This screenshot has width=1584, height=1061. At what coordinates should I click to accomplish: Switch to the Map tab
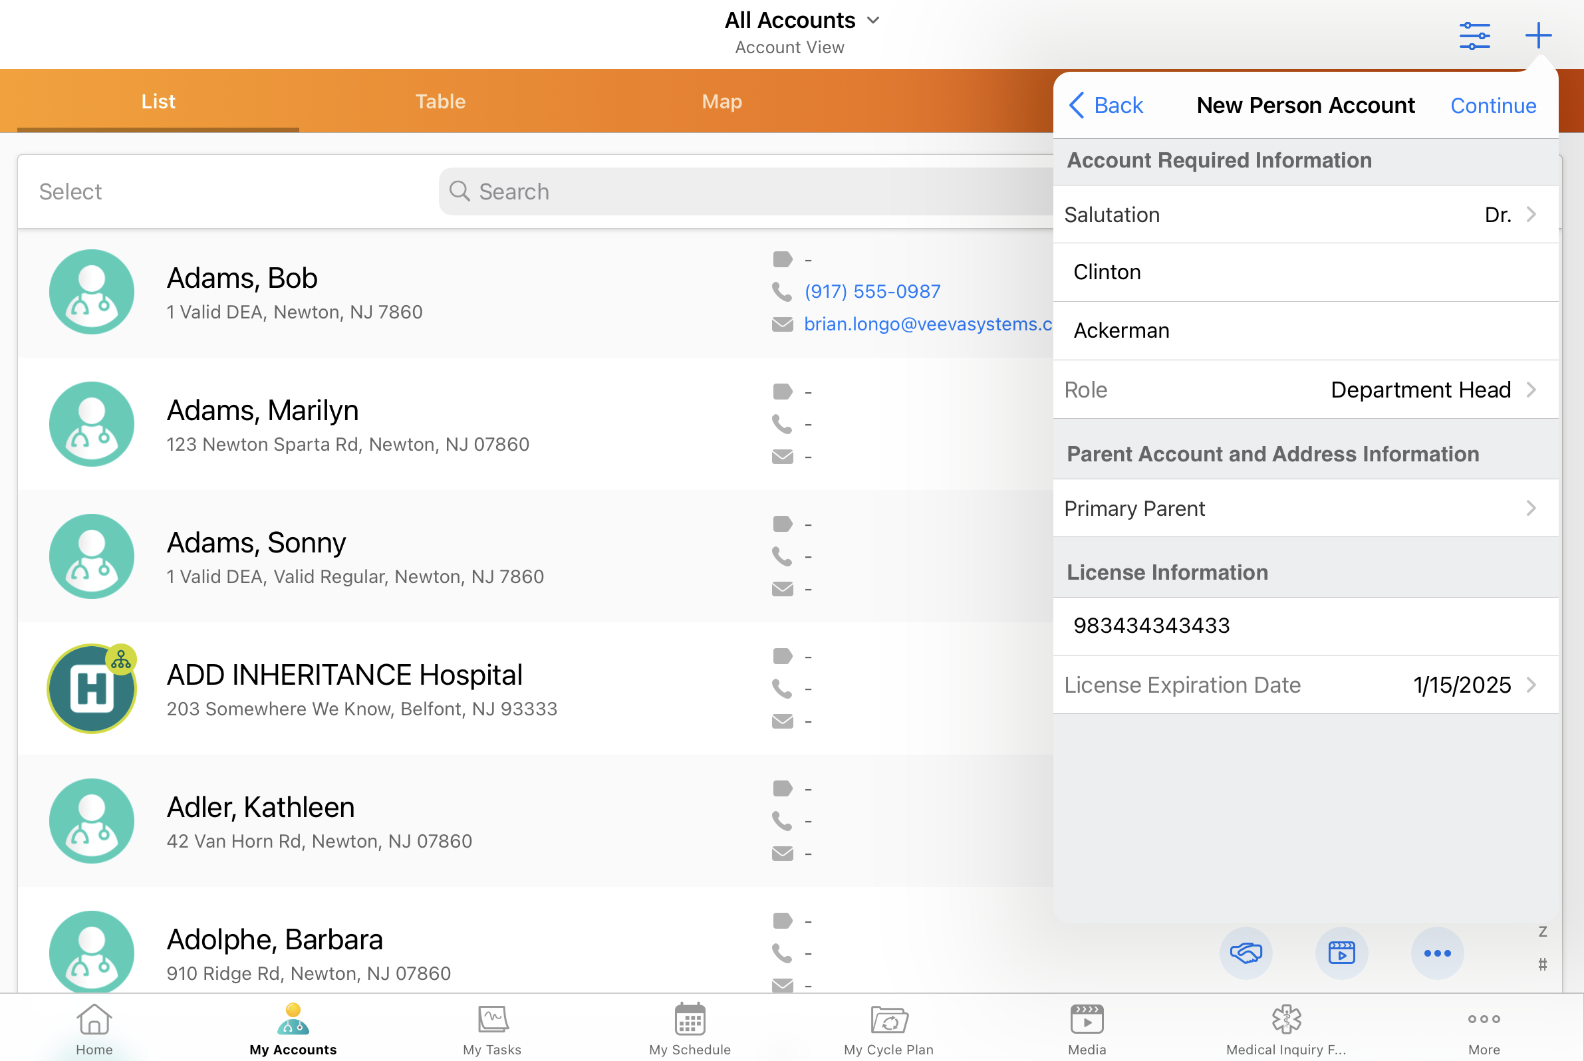[x=722, y=102]
